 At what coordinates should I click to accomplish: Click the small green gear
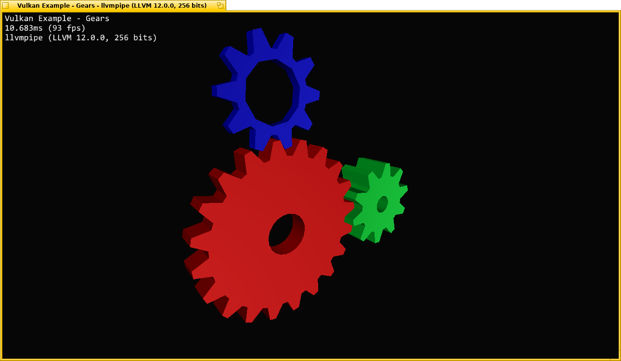click(x=375, y=200)
